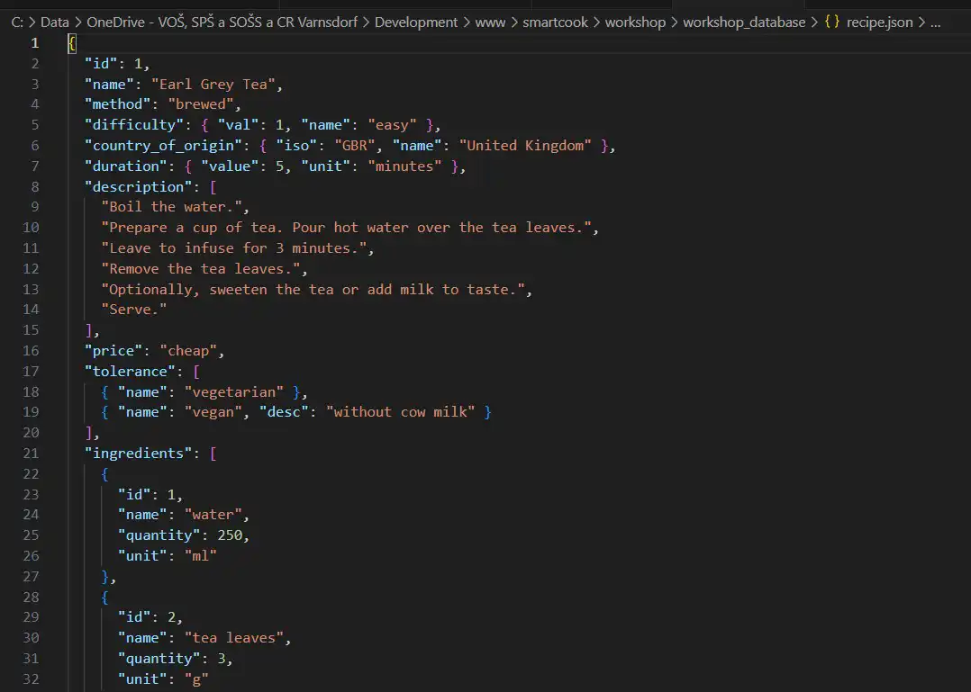Viewport: 971px width, 692px height.
Task: Open the 'workshop_database' breadcrumb folder
Action: tap(744, 22)
